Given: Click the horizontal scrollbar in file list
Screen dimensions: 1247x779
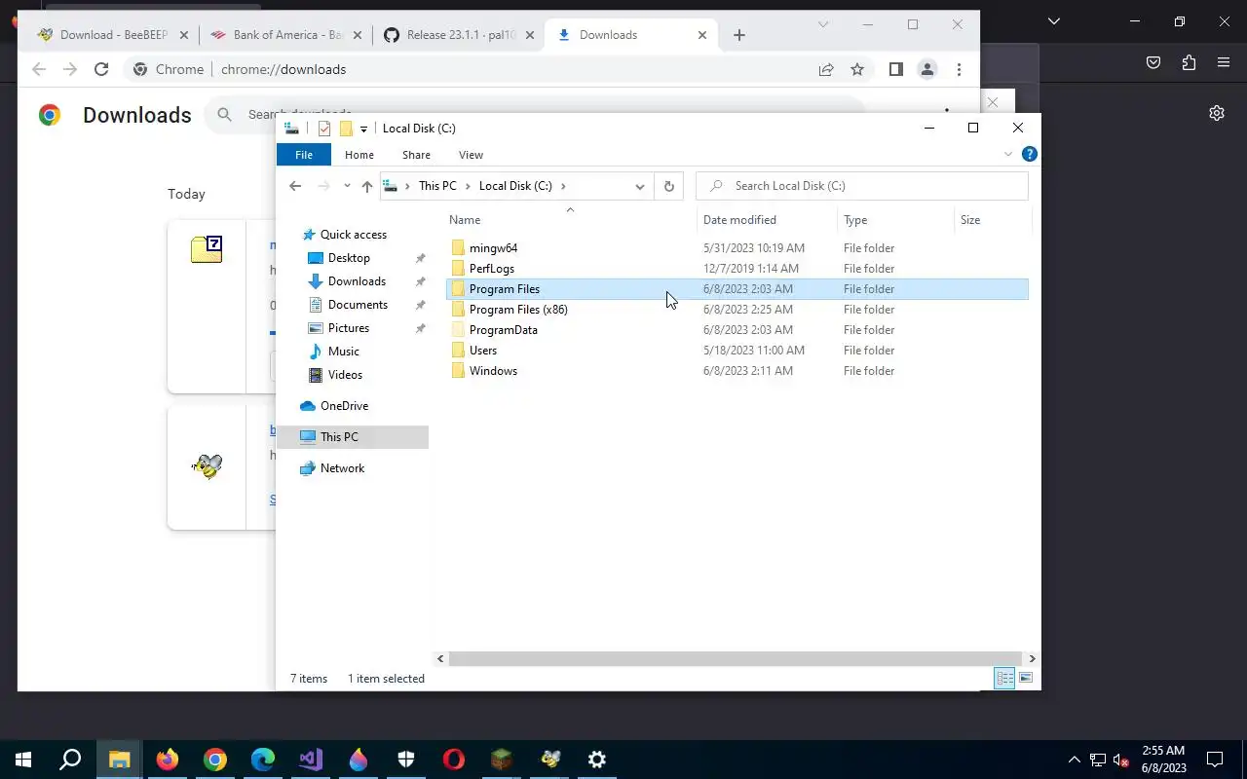Looking at the screenshot, I should pyautogui.click(x=735, y=658).
